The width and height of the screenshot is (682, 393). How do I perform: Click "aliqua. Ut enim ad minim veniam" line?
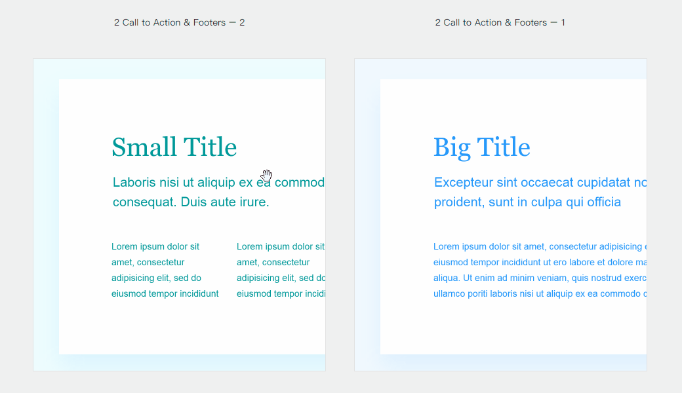[x=538, y=278]
